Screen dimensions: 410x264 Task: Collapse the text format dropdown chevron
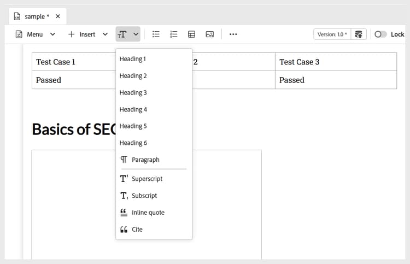[136, 34]
